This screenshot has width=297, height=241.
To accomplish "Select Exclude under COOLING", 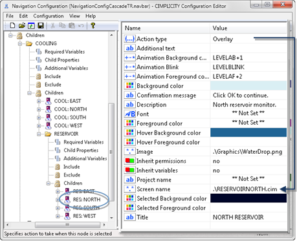I will [53, 85].
